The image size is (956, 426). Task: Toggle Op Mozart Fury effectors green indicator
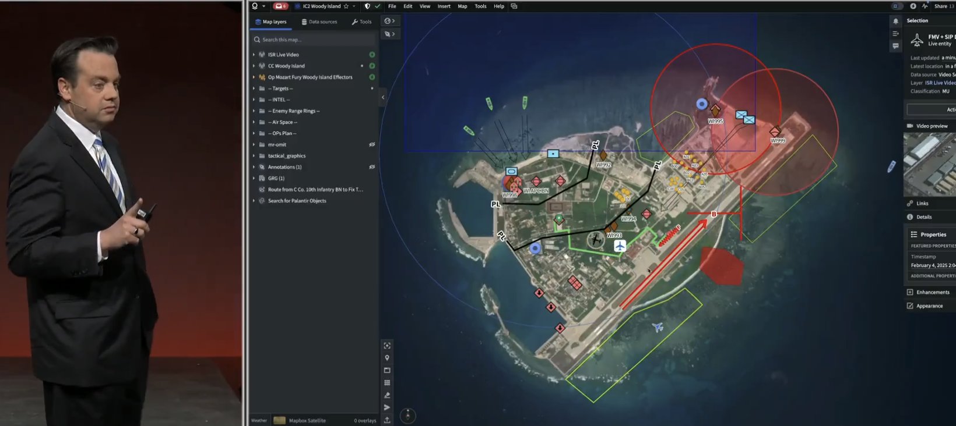coord(372,77)
